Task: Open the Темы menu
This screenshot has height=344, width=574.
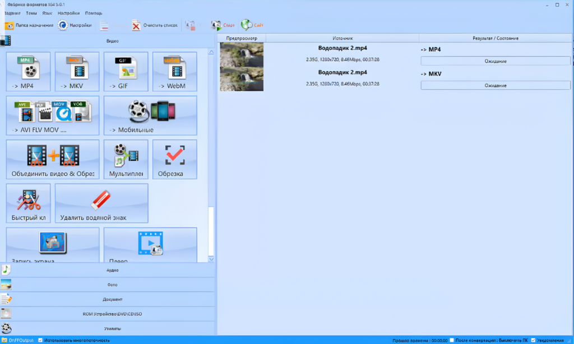Action: [31, 13]
